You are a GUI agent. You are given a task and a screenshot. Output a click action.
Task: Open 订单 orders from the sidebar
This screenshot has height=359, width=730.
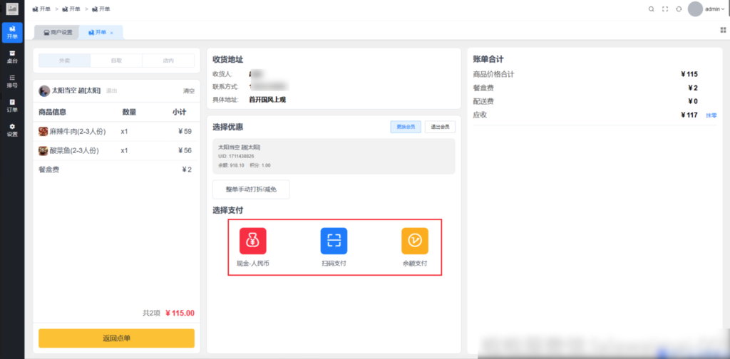pos(12,105)
